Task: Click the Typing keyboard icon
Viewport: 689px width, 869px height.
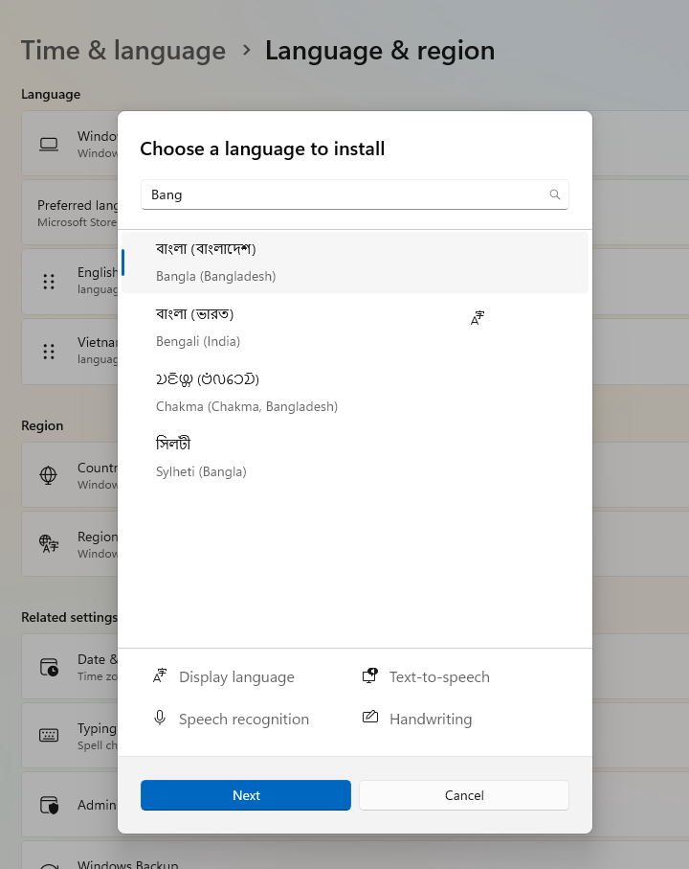Action: point(48,735)
